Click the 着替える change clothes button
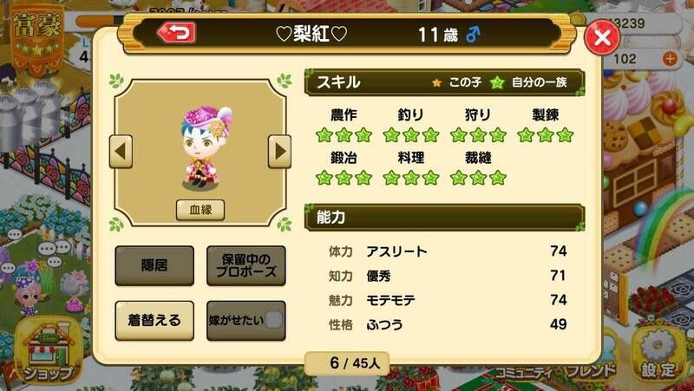 tap(154, 320)
